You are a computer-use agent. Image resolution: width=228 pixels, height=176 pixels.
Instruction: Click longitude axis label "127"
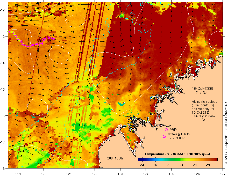[x=223, y=174]
